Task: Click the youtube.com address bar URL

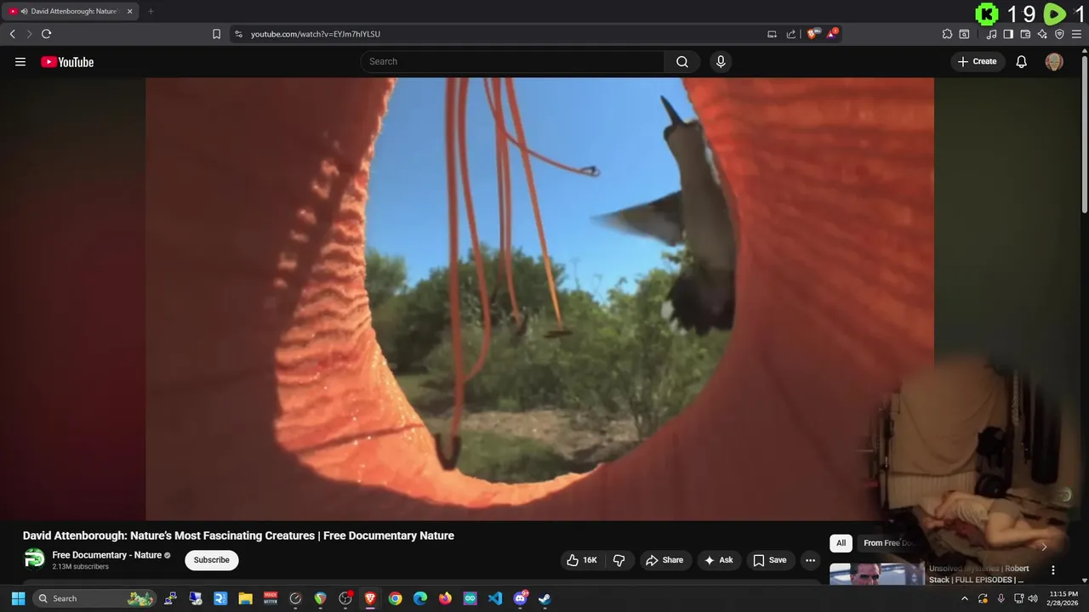Action: point(316,34)
